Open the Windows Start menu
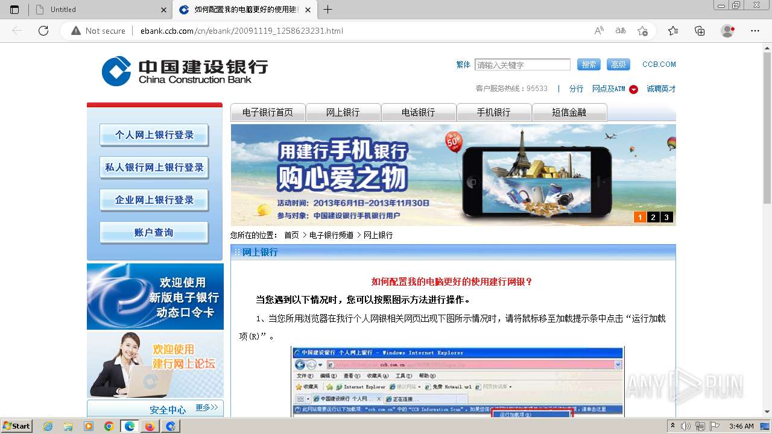 click(x=17, y=426)
